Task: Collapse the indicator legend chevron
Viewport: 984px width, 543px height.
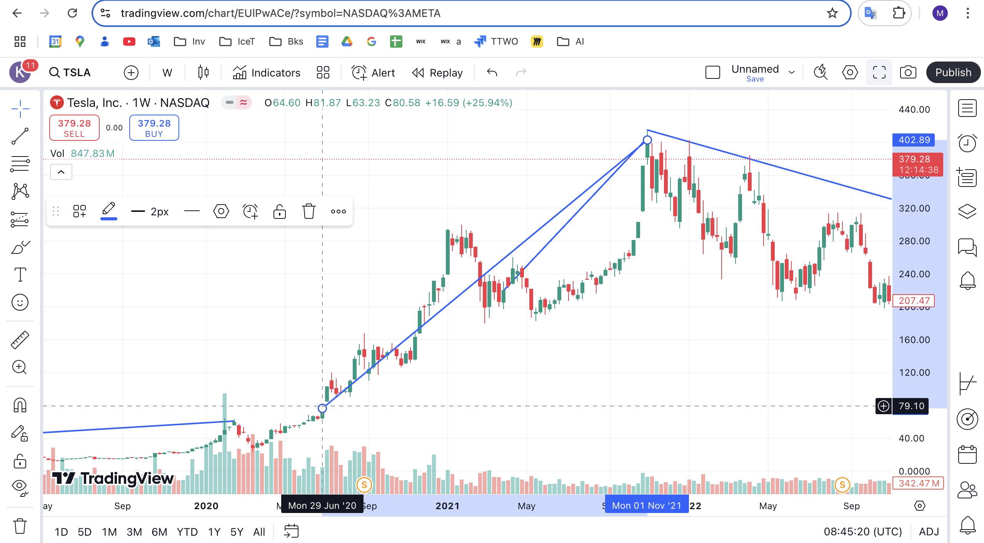Action: coord(61,172)
